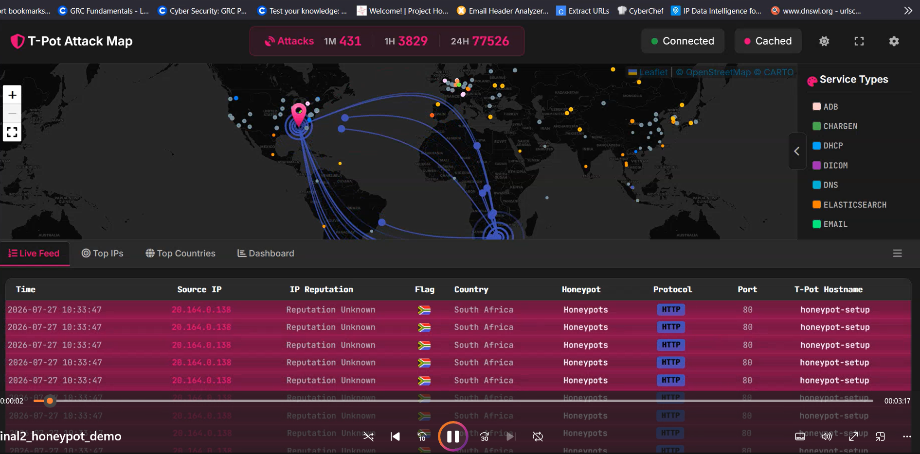Go to the previous track
Viewport: 920px width, 454px height.
pos(395,437)
